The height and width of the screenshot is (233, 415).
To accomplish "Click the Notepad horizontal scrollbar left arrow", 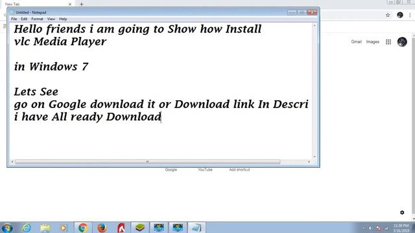I will [12, 162].
